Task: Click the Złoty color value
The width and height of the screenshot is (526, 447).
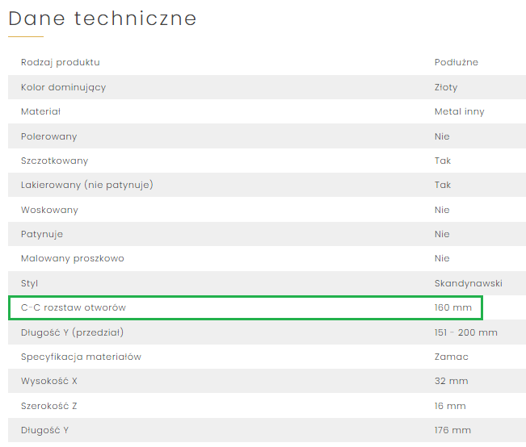Action: coord(446,87)
